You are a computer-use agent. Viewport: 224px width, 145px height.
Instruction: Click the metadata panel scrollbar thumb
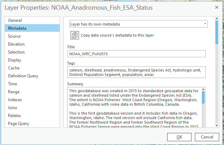tap(217, 32)
